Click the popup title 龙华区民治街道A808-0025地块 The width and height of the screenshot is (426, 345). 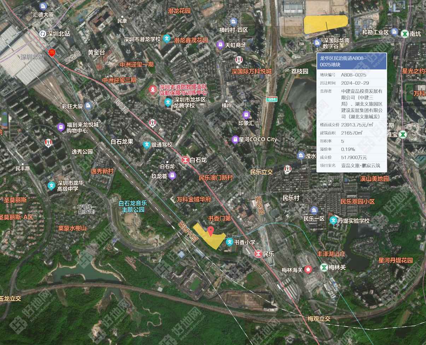(343, 61)
